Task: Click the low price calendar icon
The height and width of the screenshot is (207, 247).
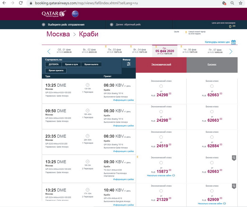Action: click(234, 42)
